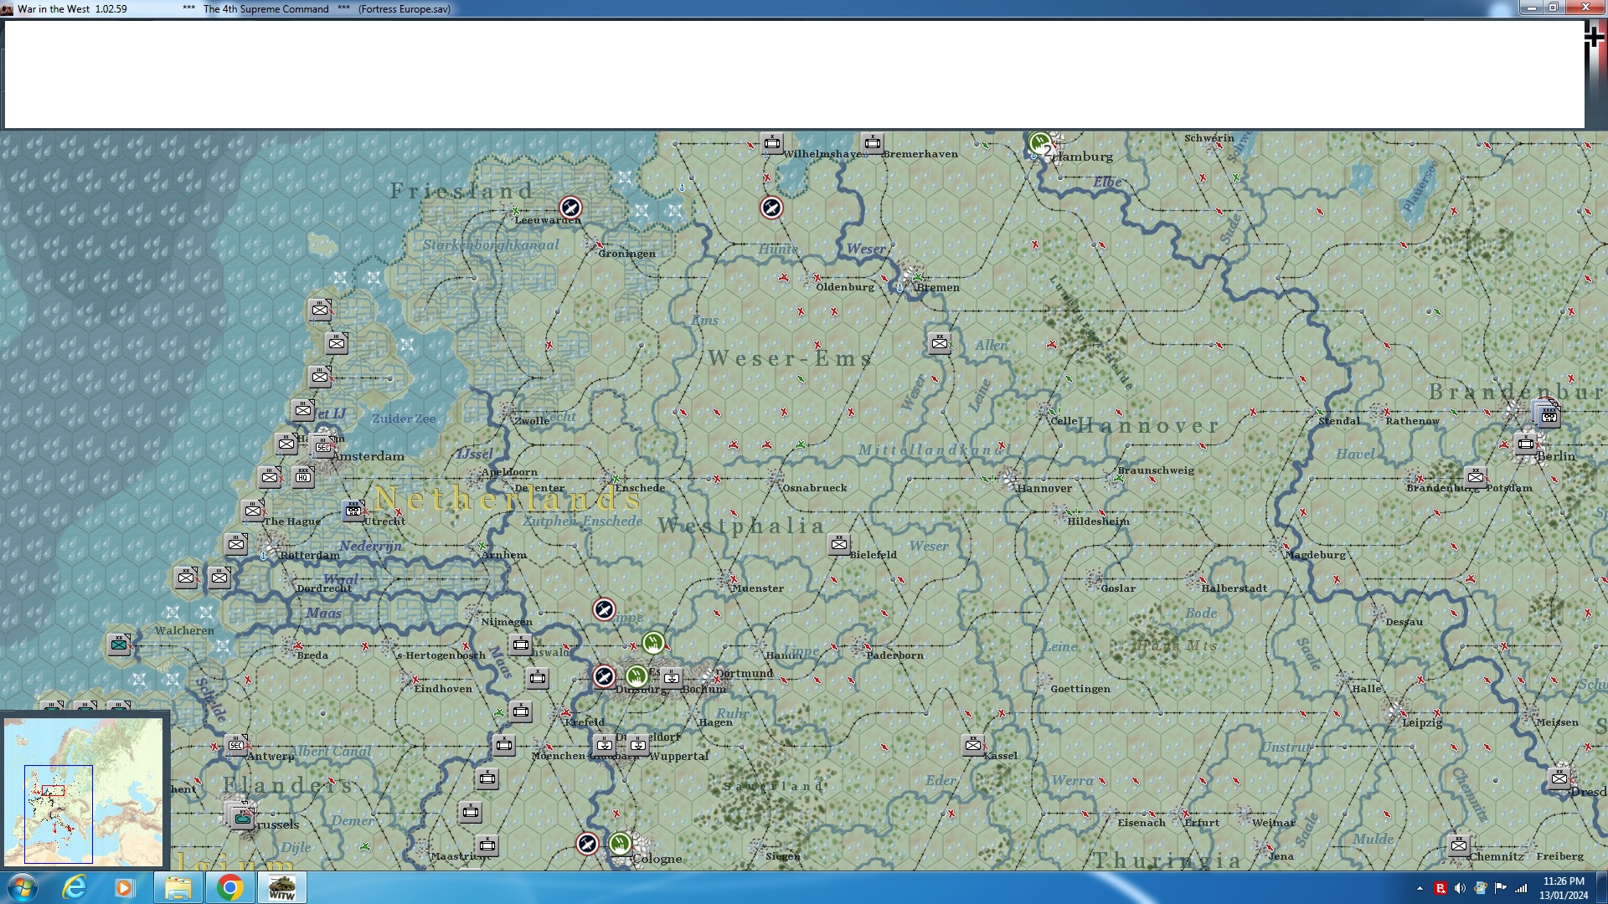Select the HQ unit counter near Amsterdam
This screenshot has height=904, width=1608.
(x=303, y=477)
